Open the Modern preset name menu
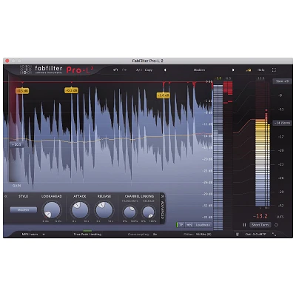 pyautogui.click(x=199, y=70)
